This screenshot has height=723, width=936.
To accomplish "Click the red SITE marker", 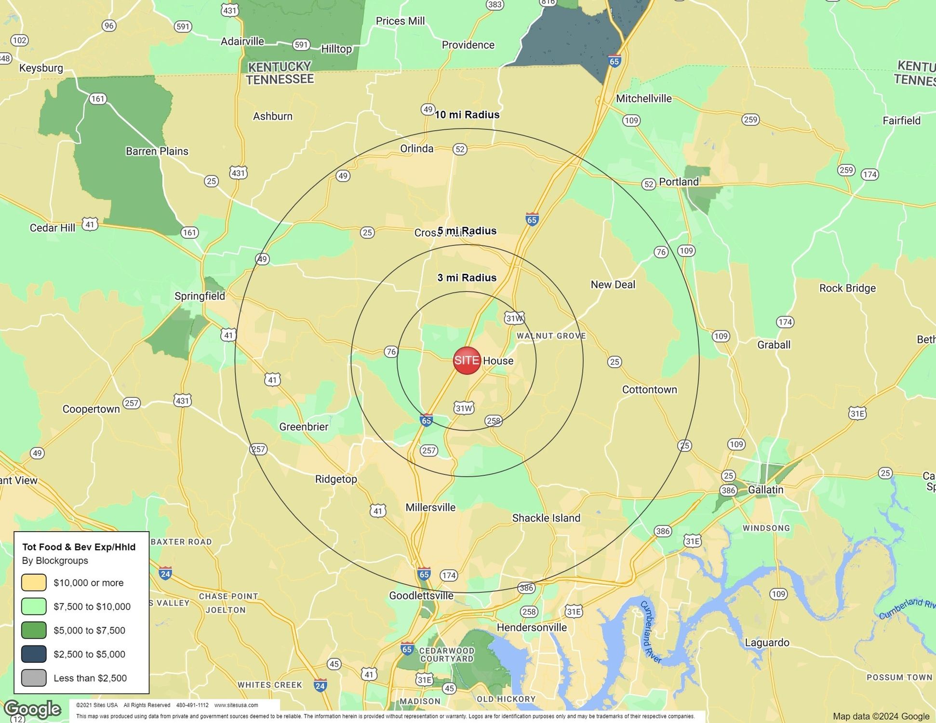I will [467, 361].
